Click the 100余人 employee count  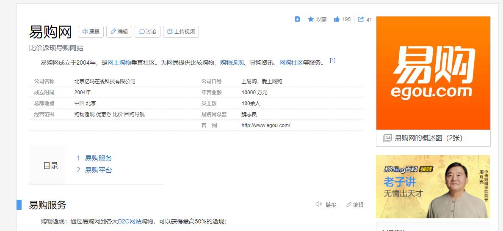pyautogui.click(x=251, y=103)
